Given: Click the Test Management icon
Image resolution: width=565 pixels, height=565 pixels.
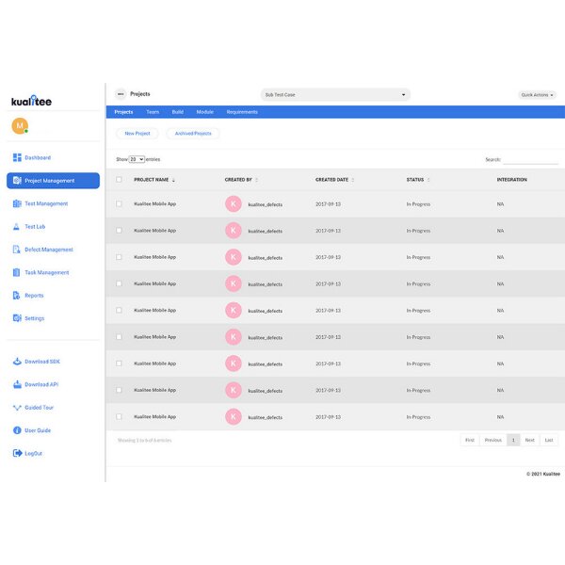Looking at the screenshot, I should tap(17, 203).
